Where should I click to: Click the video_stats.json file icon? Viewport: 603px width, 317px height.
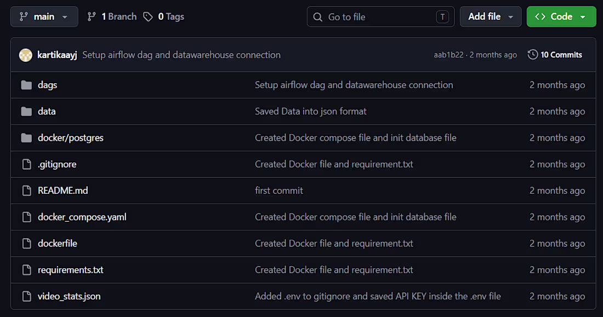point(26,296)
